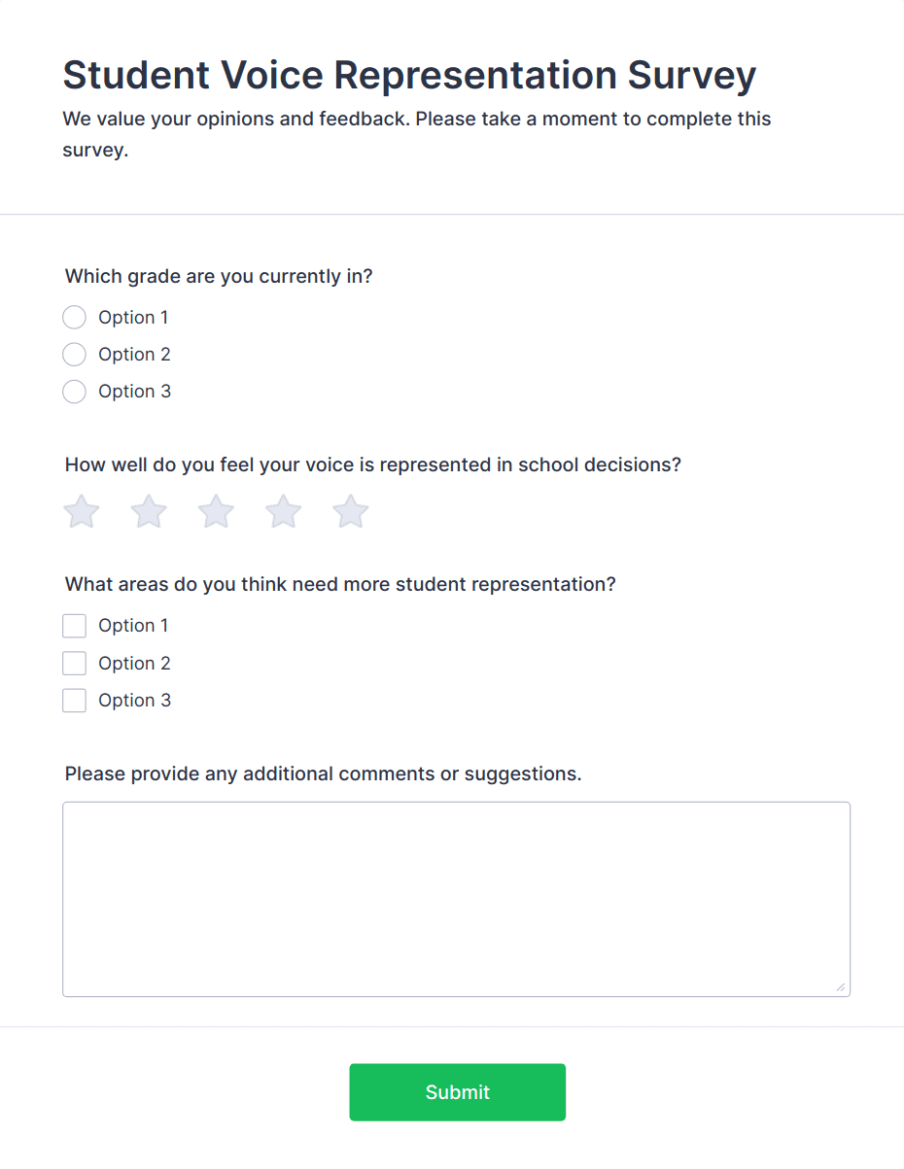The image size is (904, 1169).
Task: Click the grade question label
Action: coord(219,276)
